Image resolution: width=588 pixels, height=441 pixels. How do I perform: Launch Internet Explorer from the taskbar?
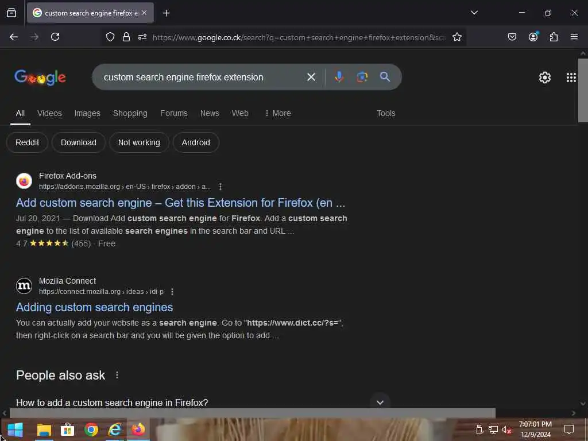[x=115, y=430]
